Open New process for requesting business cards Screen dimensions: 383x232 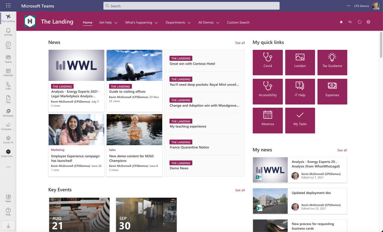point(313,226)
